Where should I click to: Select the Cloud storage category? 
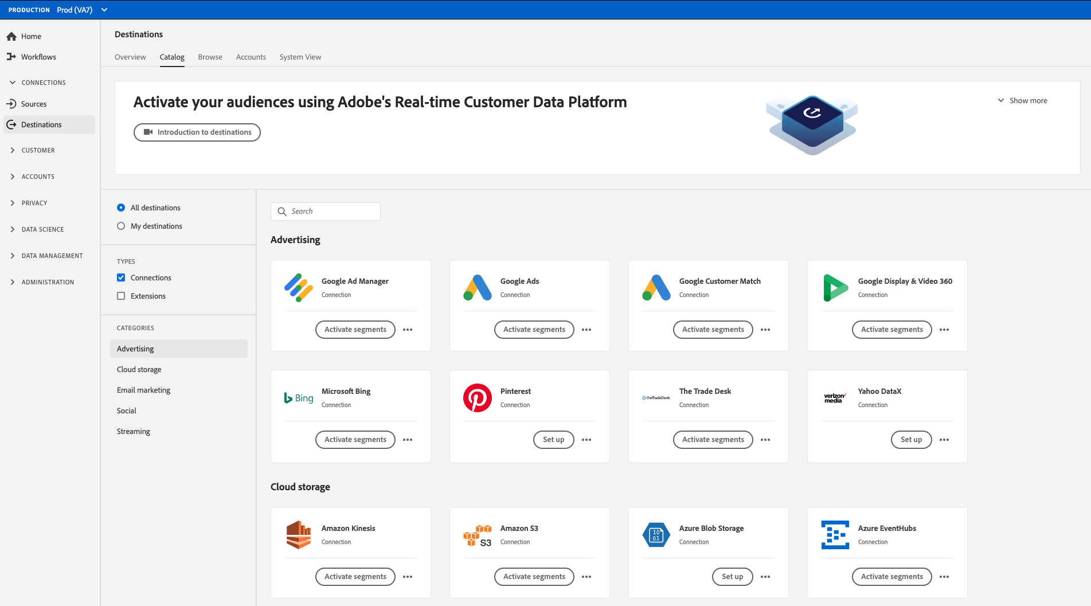pyautogui.click(x=179, y=369)
